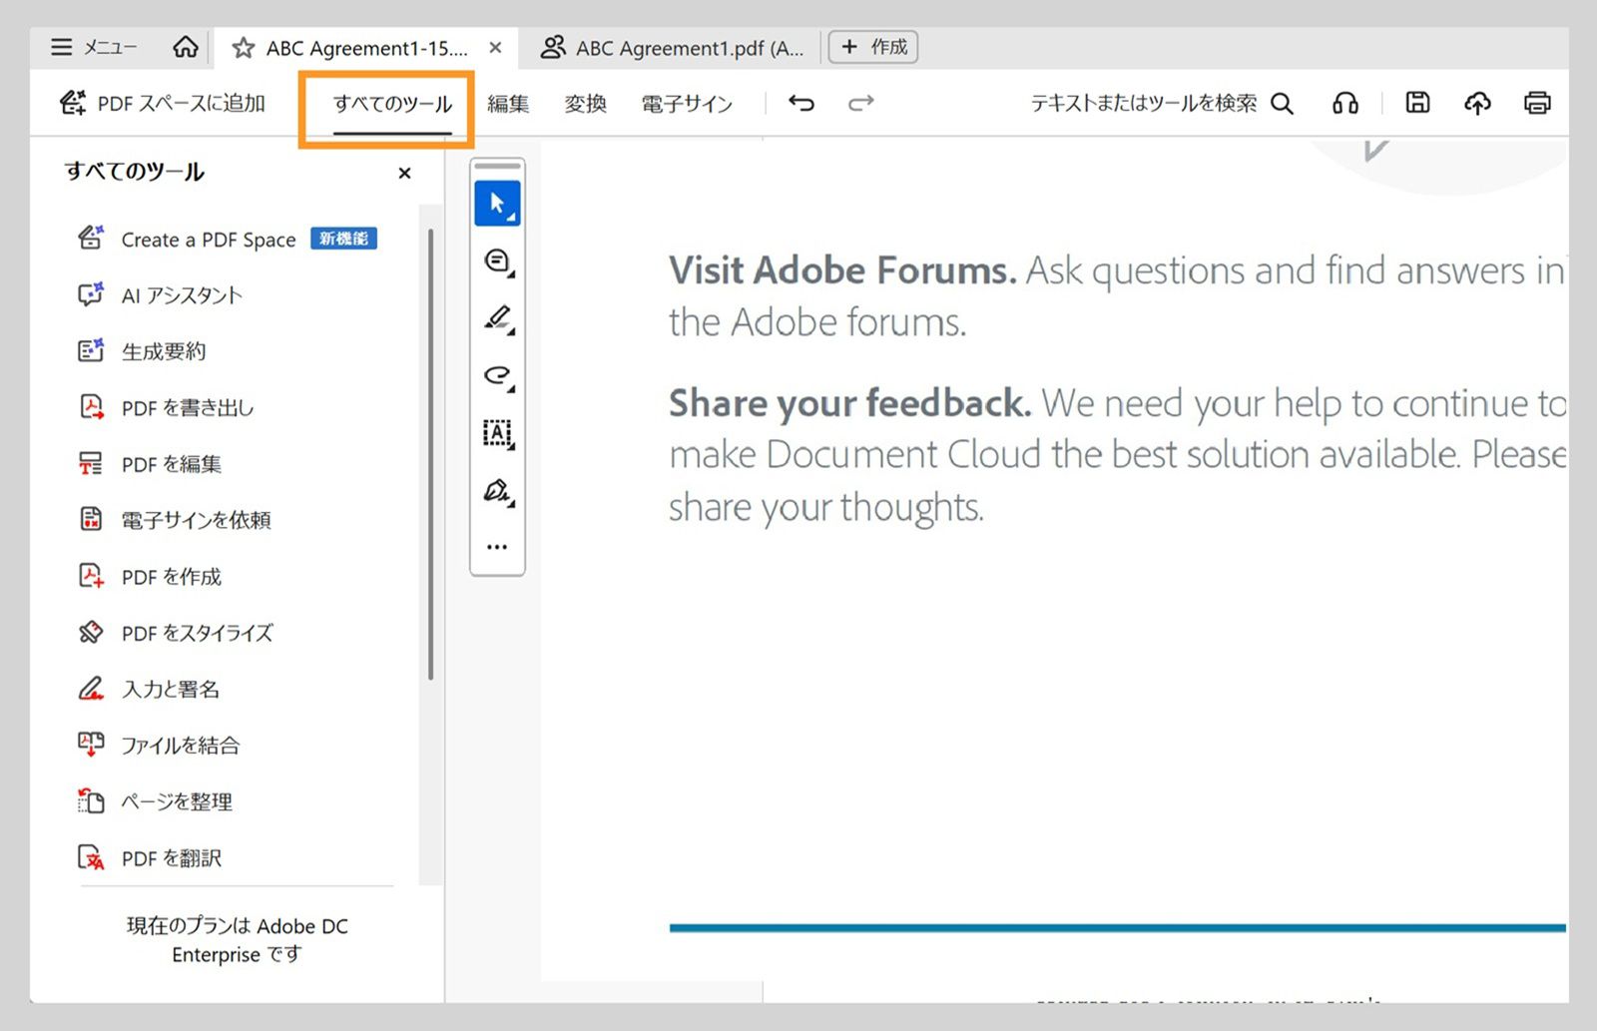The image size is (1597, 1031).
Task: Select the add comment note tool
Action: click(x=497, y=259)
